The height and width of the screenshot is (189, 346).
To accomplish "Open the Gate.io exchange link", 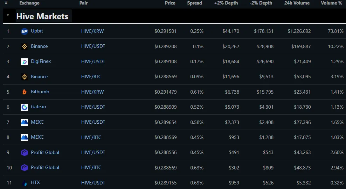I will point(39,107).
